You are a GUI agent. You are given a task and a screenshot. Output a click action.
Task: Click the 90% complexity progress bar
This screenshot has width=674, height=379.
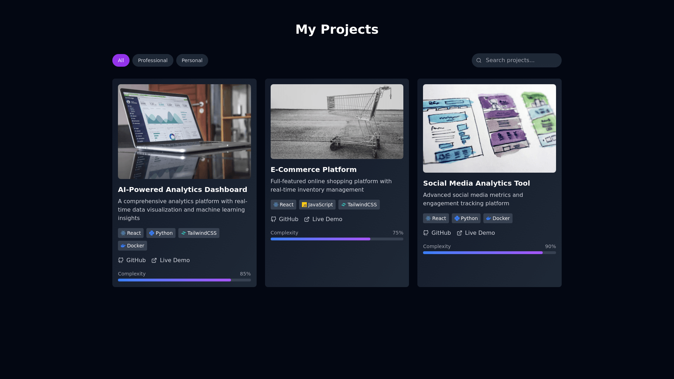(489, 253)
